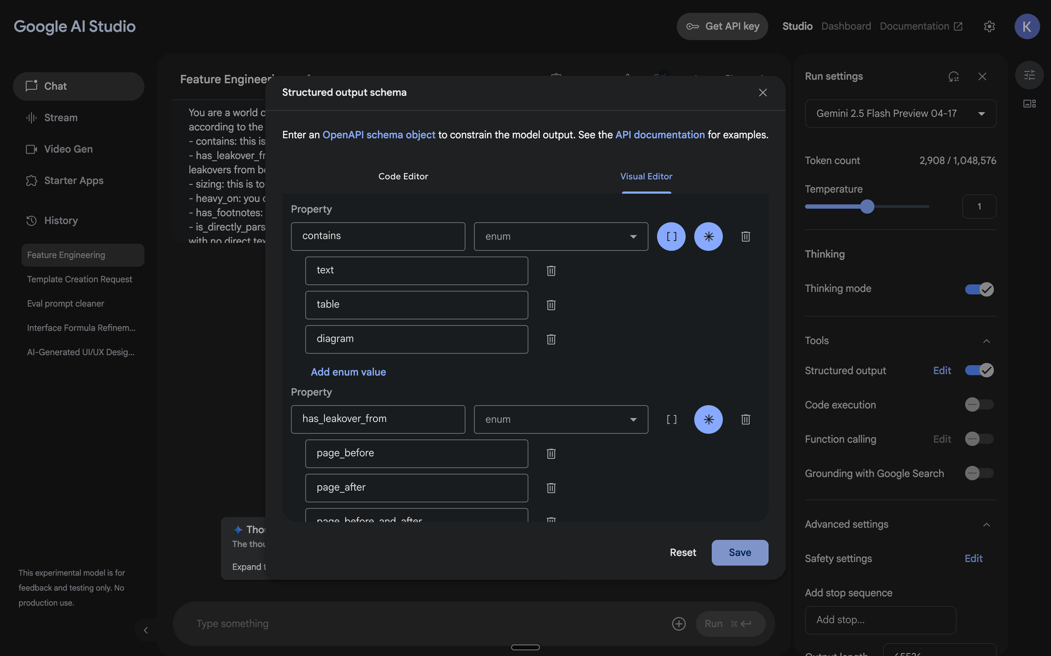This screenshot has width=1051, height=656.
Task: Enable Code execution switch
Action: 979,404
